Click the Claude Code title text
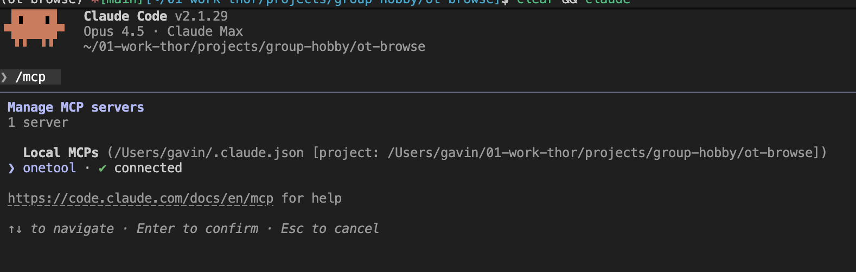The width and height of the screenshot is (856, 272). [125, 16]
